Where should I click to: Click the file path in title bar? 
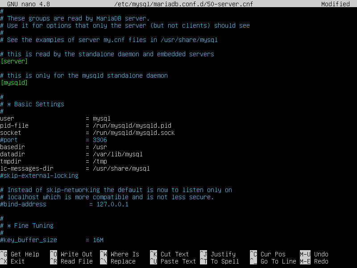183,4
